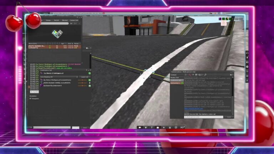Open the blue hyperlink in the chat log

click(x=194, y=109)
